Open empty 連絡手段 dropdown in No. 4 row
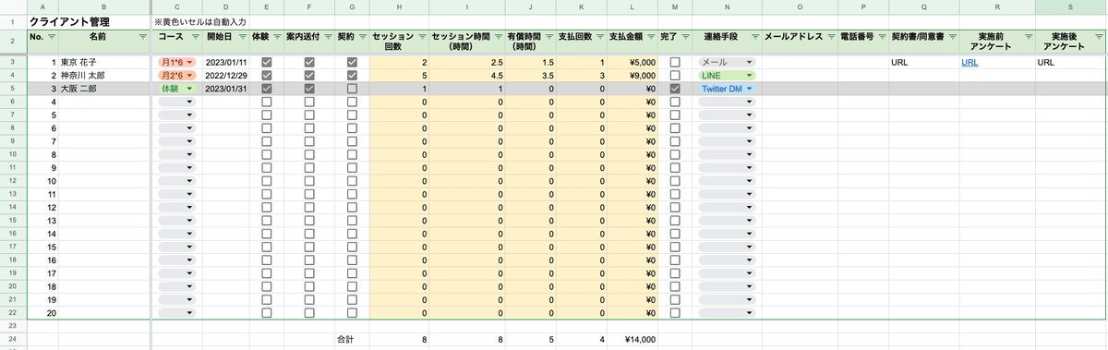The height and width of the screenshot is (350, 1108). click(x=726, y=102)
